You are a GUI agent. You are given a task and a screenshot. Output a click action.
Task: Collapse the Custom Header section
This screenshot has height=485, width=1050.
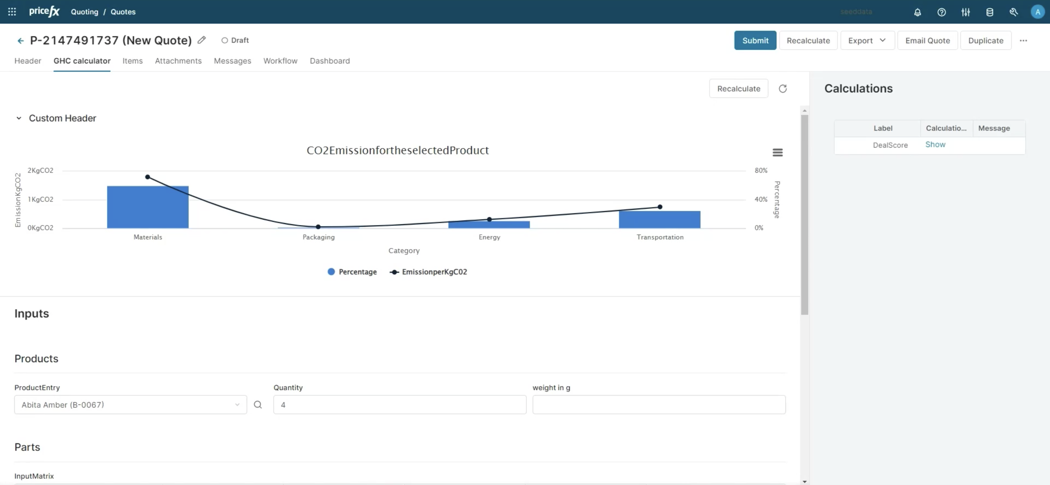[19, 118]
